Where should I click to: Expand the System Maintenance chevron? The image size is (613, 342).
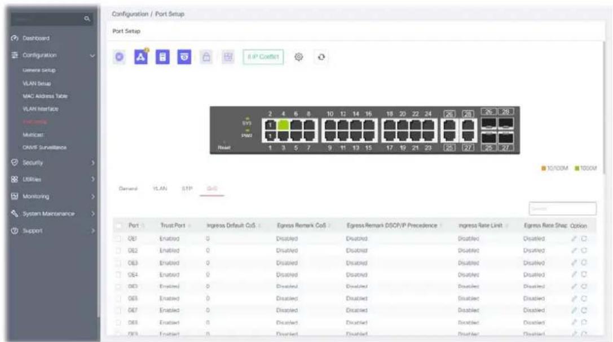tap(92, 214)
